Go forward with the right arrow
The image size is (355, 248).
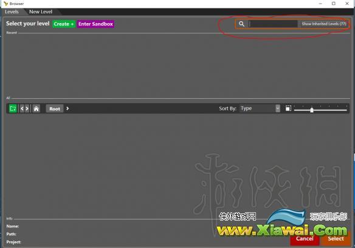click(27, 109)
